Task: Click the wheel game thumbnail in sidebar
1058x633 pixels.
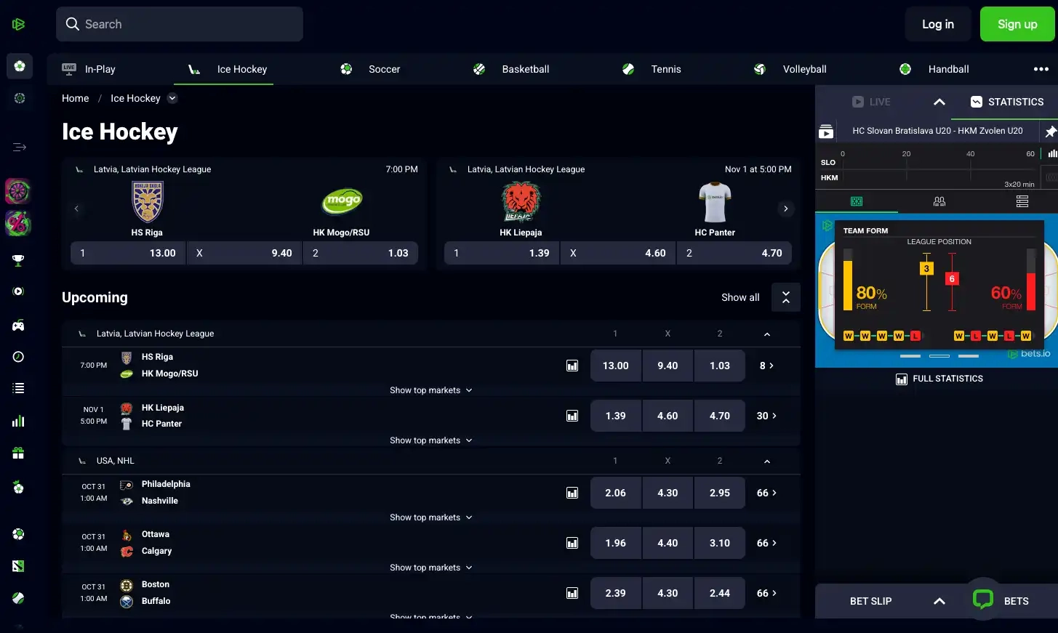Action: [x=19, y=192]
